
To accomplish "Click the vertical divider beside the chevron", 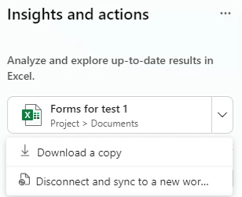I will 212,115.
